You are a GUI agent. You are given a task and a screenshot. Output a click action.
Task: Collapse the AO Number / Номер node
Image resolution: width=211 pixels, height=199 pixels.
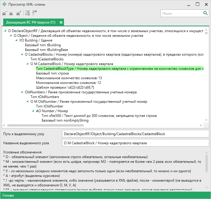pos(33,111)
